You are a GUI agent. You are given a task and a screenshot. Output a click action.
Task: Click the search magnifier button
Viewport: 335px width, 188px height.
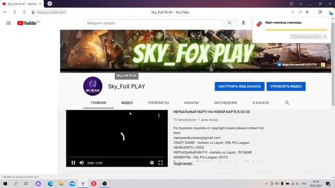pyautogui.click(x=229, y=23)
